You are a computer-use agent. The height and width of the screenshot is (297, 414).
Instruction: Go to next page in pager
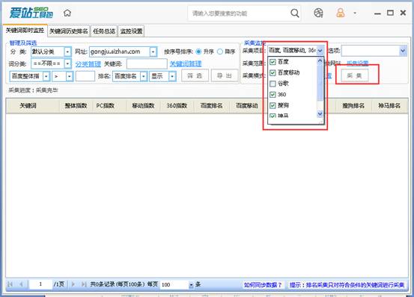(x=73, y=284)
